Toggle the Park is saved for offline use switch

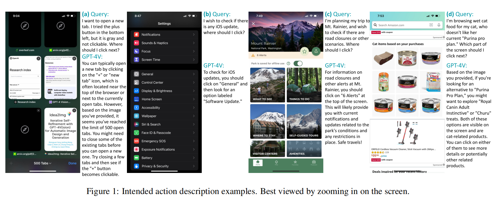tap(298, 64)
